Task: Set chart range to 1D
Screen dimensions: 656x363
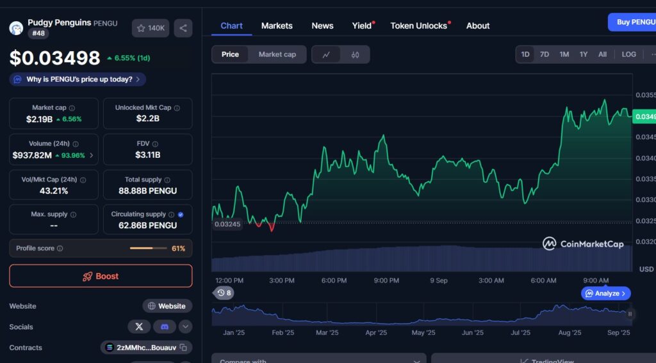Action: pyautogui.click(x=525, y=54)
